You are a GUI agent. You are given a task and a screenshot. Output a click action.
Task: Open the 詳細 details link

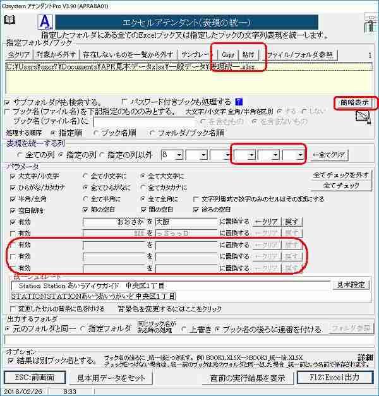[x=365, y=357]
